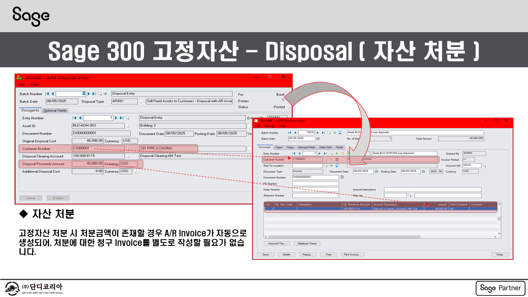Open Ship-To Location finder magnifier
This screenshot has height=297, width=528.
point(326,165)
